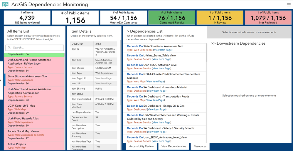Click the ArcGIS Dependencies Monitoring title
Viewport: 293px width, 151px height.
(50, 4)
